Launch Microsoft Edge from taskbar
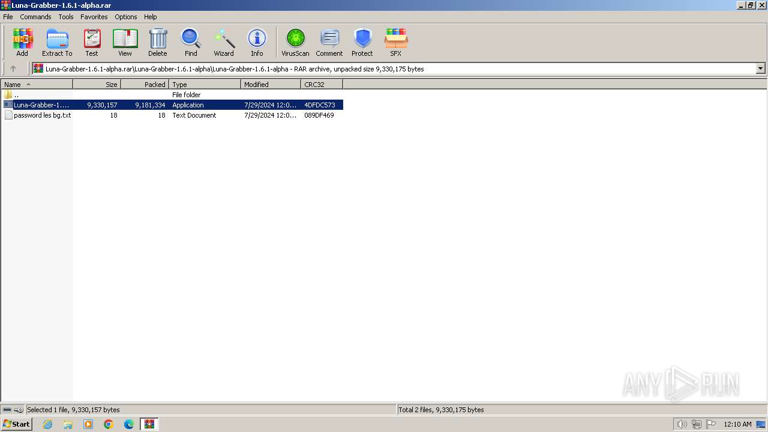Viewport: 768px width, 432px height. tap(129, 424)
